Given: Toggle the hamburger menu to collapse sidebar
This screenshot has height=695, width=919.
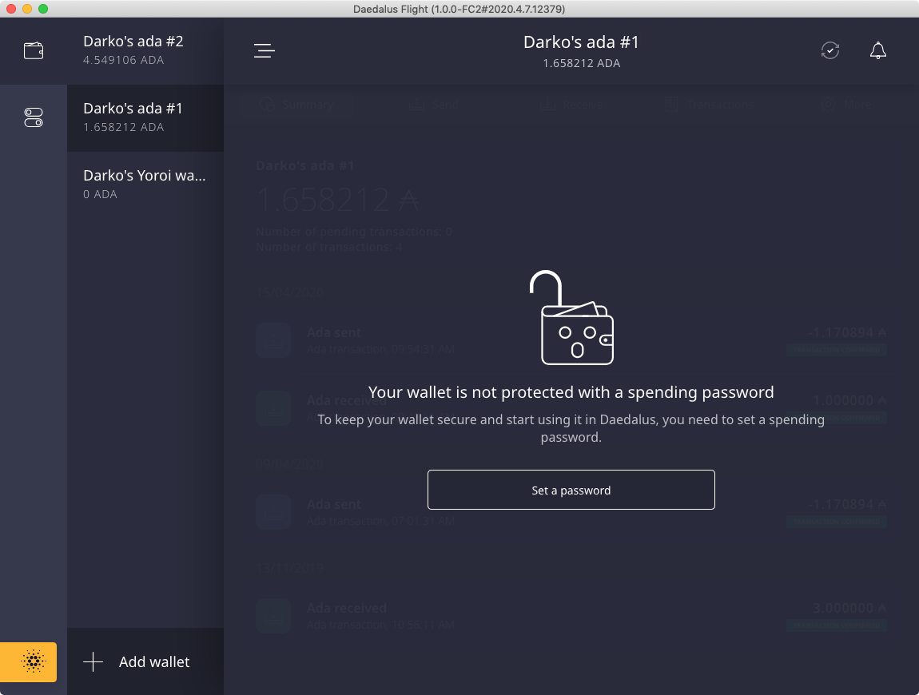Looking at the screenshot, I should (265, 51).
